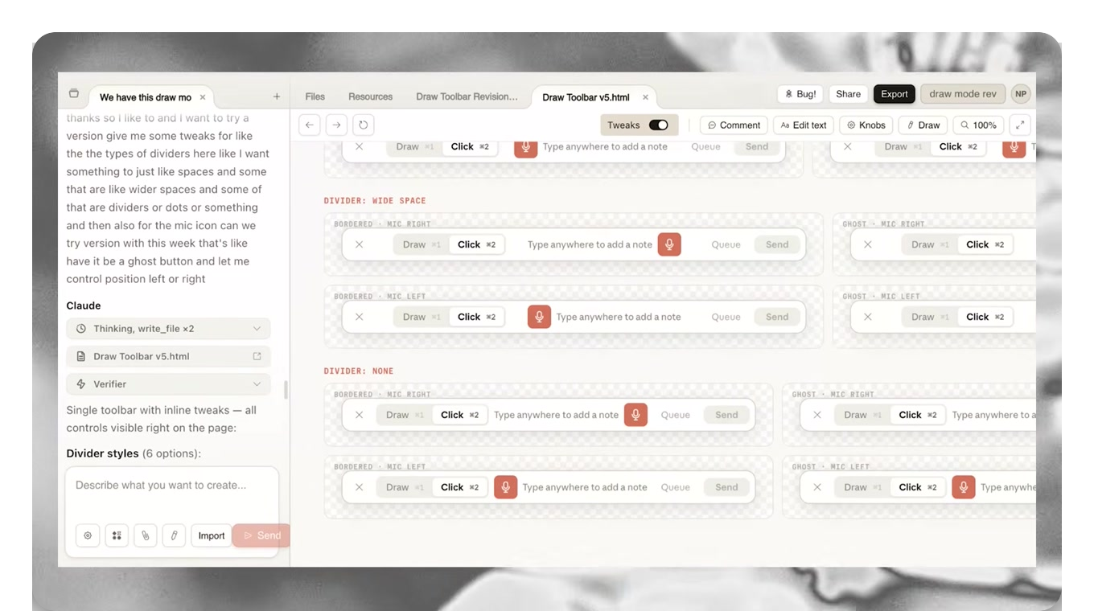Click mic in Divider None Ghost Mic Left toolbar
Image resolution: width=1094 pixels, height=611 pixels.
[x=964, y=487]
